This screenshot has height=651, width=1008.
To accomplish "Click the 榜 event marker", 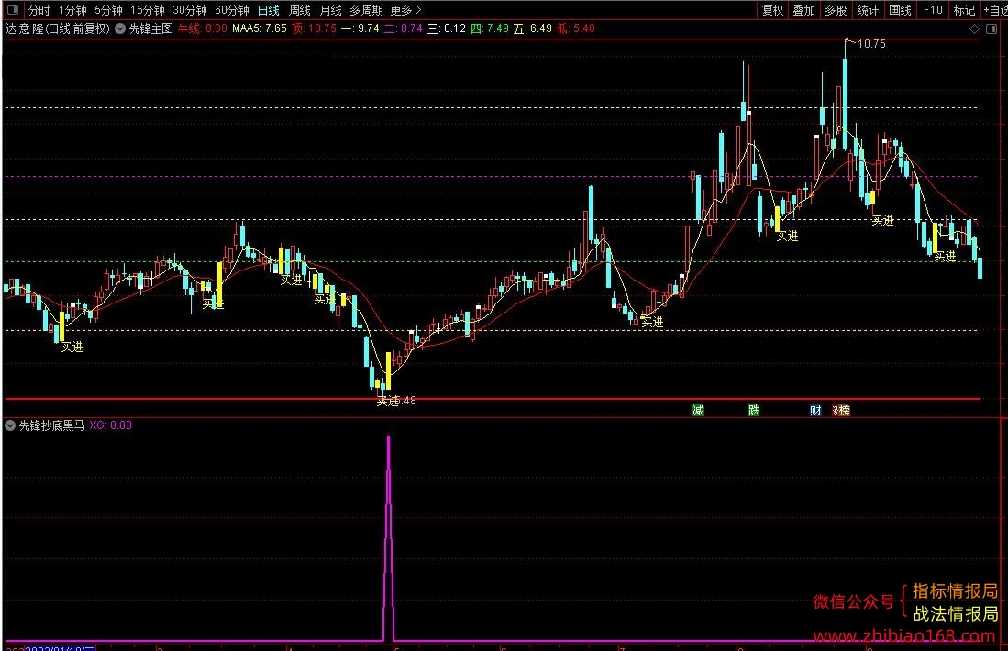I will tap(844, 411).
